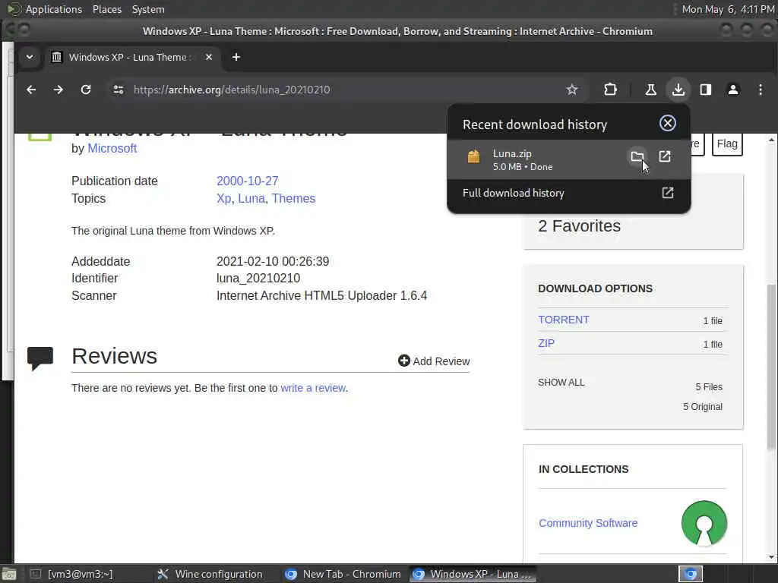778x583 pixels.
Task: Open Luna.zip with the open icon
Action: [x=665, y=156]
